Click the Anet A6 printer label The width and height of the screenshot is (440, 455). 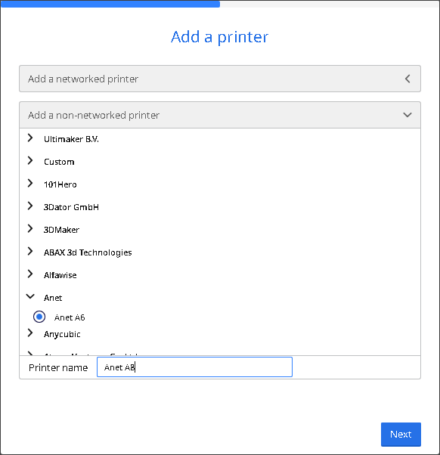[70, 317]
